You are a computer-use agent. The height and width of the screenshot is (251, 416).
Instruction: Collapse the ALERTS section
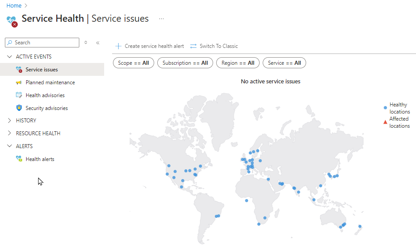tap(9, 146)
